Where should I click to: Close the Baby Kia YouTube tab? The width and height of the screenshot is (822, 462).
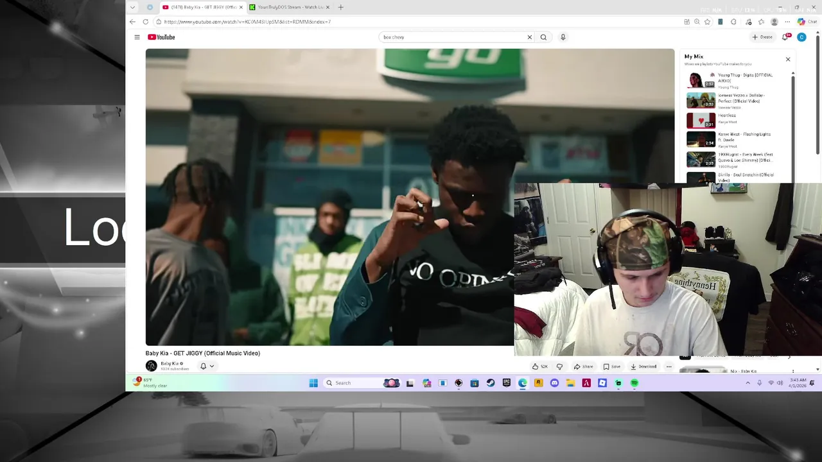pos(241,7)
